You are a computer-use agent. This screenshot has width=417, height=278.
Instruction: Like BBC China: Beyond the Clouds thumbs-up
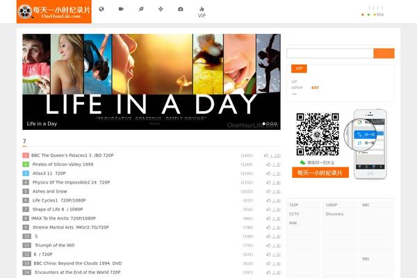268,263
